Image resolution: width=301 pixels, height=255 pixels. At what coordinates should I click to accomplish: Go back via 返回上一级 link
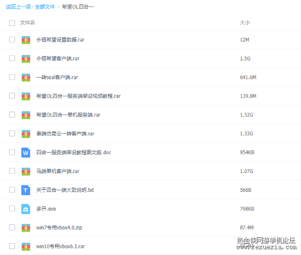click(18, 7)
